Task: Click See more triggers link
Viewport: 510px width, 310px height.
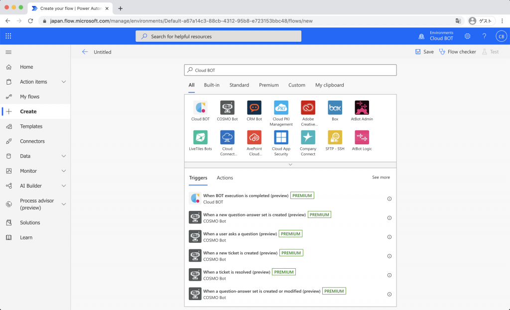Action: click(381, 178)
